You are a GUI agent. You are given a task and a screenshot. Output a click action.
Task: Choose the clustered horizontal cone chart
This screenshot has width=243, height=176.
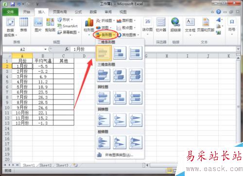(104, 120)
